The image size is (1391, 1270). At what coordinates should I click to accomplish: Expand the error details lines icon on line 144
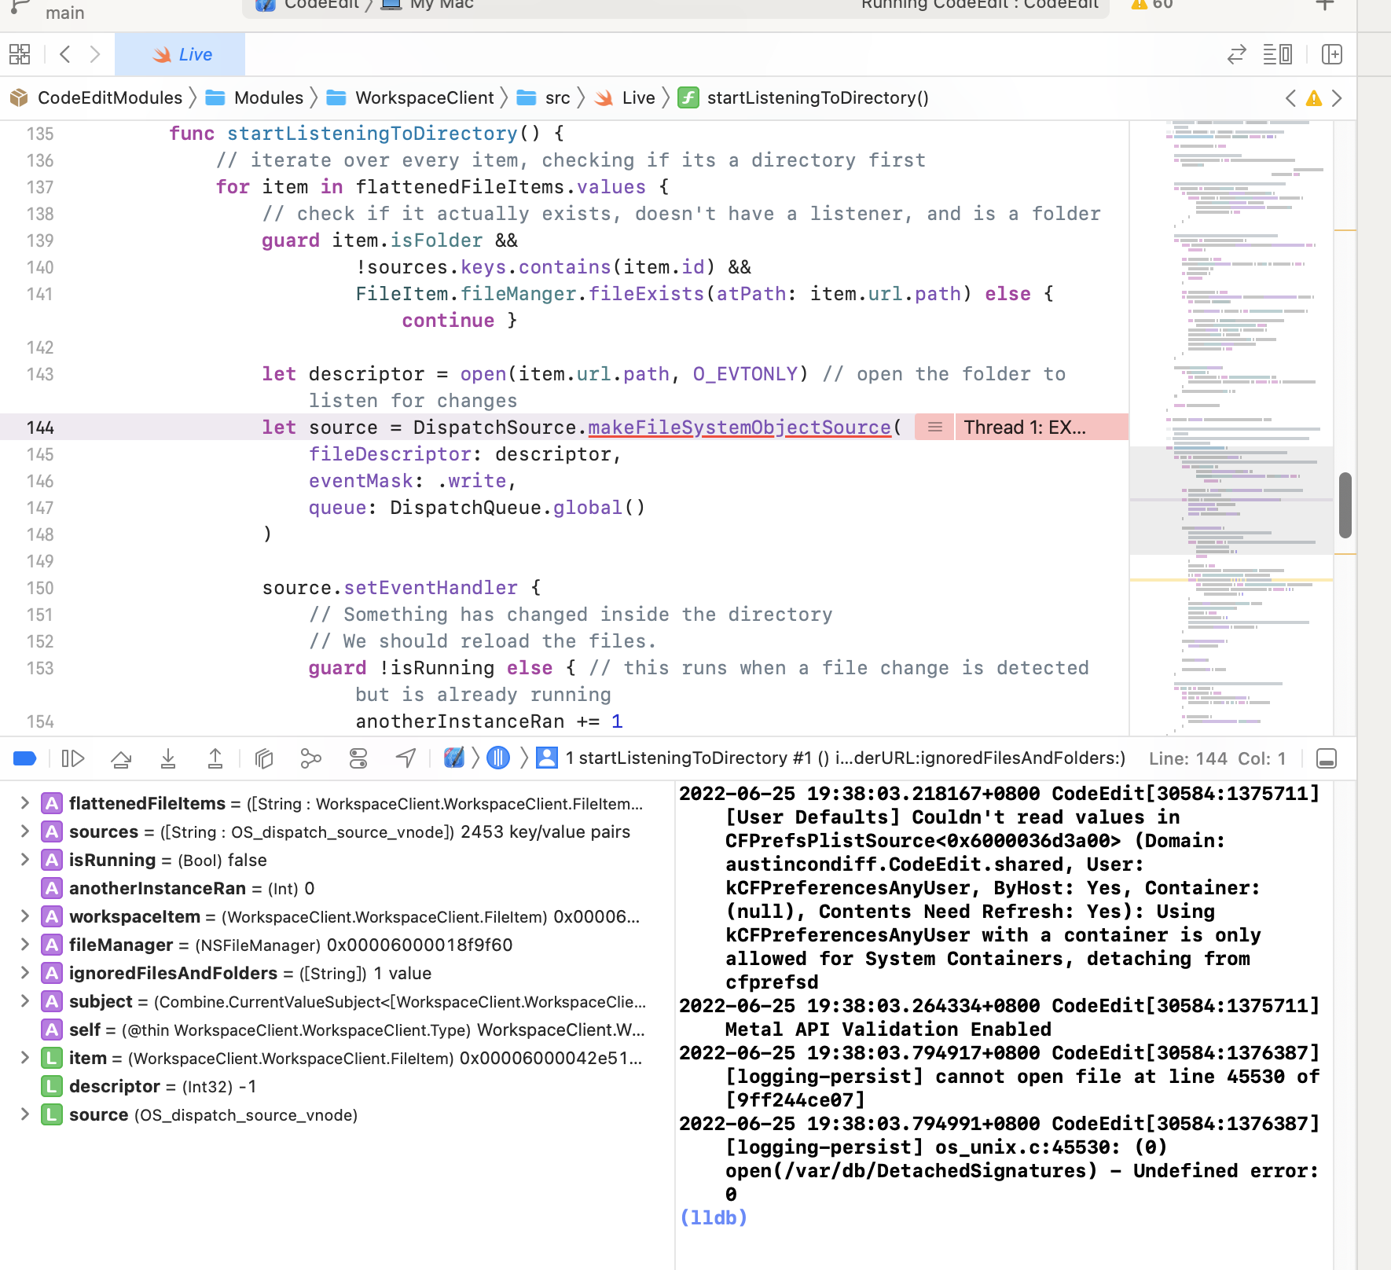[x=935, y=427]
